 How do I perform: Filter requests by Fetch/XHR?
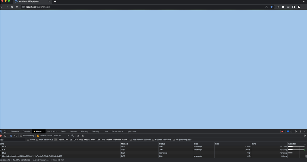pos(64,140)
